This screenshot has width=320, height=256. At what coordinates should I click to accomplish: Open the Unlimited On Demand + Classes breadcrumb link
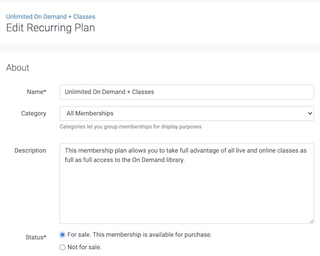(x=51, y=17)
